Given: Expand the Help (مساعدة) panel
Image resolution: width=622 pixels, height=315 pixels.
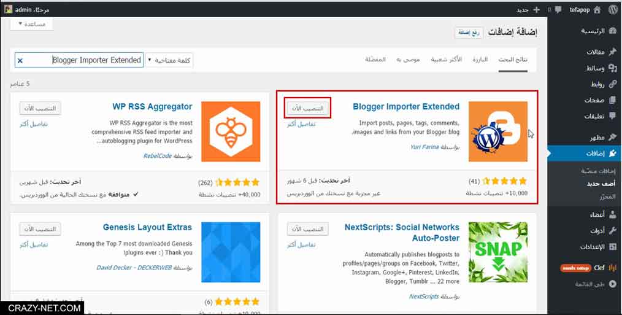Looking at the screenshot, I should [32, 24].
